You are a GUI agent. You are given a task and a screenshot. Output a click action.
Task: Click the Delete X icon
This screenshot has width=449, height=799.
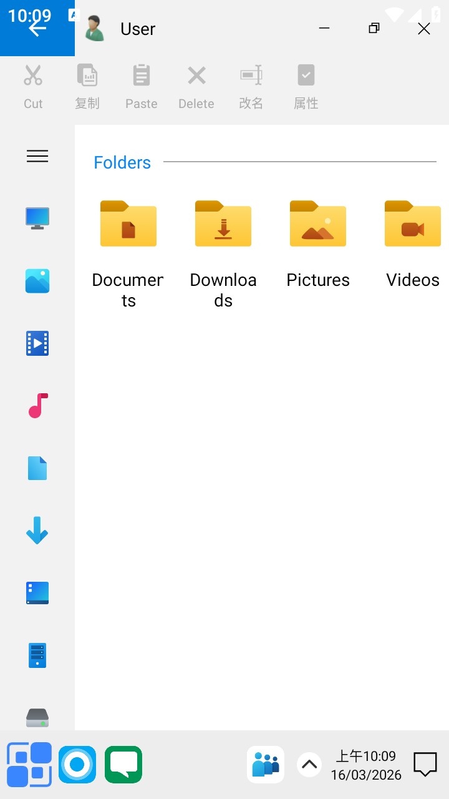tap(196, 76)
